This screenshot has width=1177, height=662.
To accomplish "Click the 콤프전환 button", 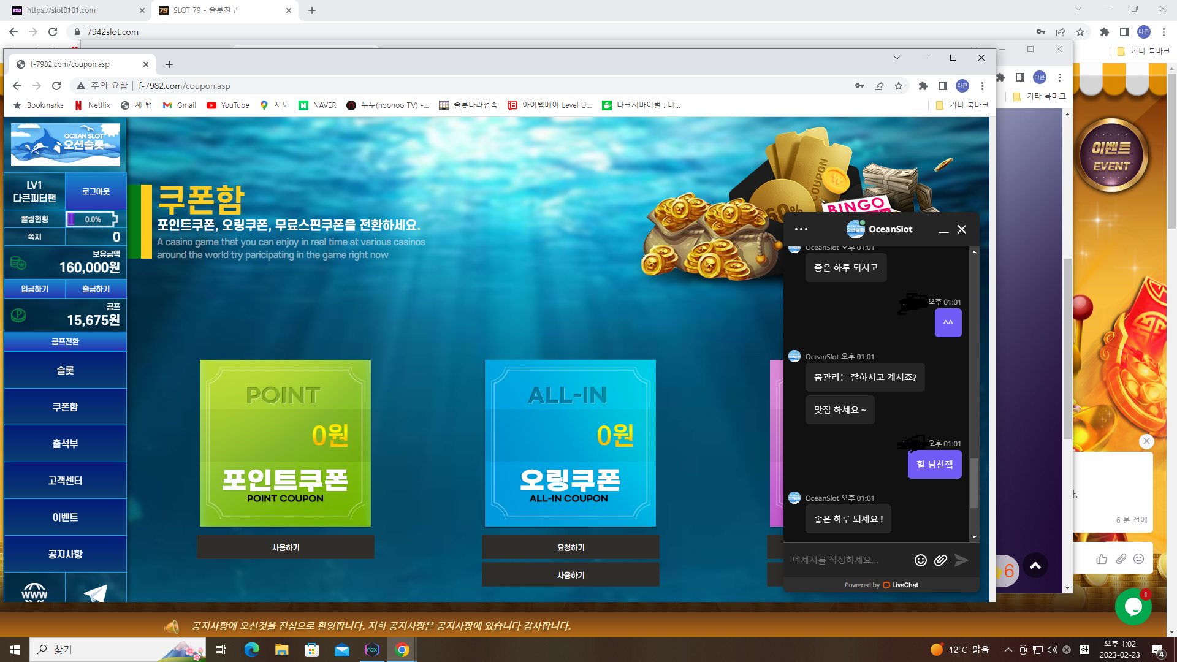I will pyautogui.click(x=65, y=341).
